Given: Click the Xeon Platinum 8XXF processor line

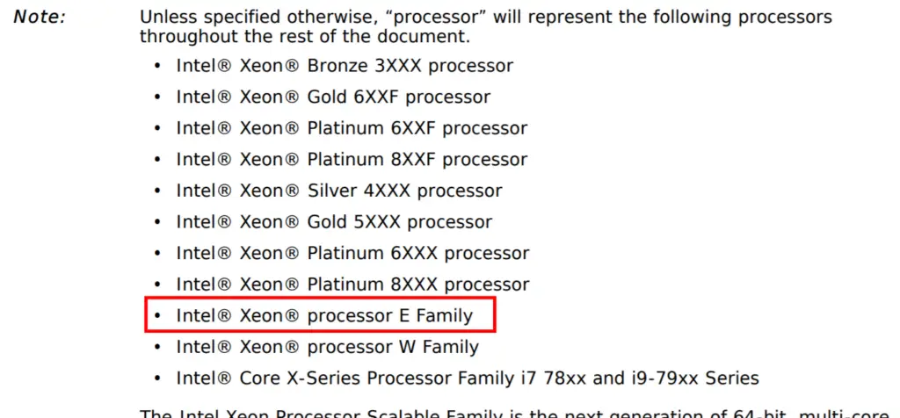Looking at the screenshot, I should pos(352,159).
